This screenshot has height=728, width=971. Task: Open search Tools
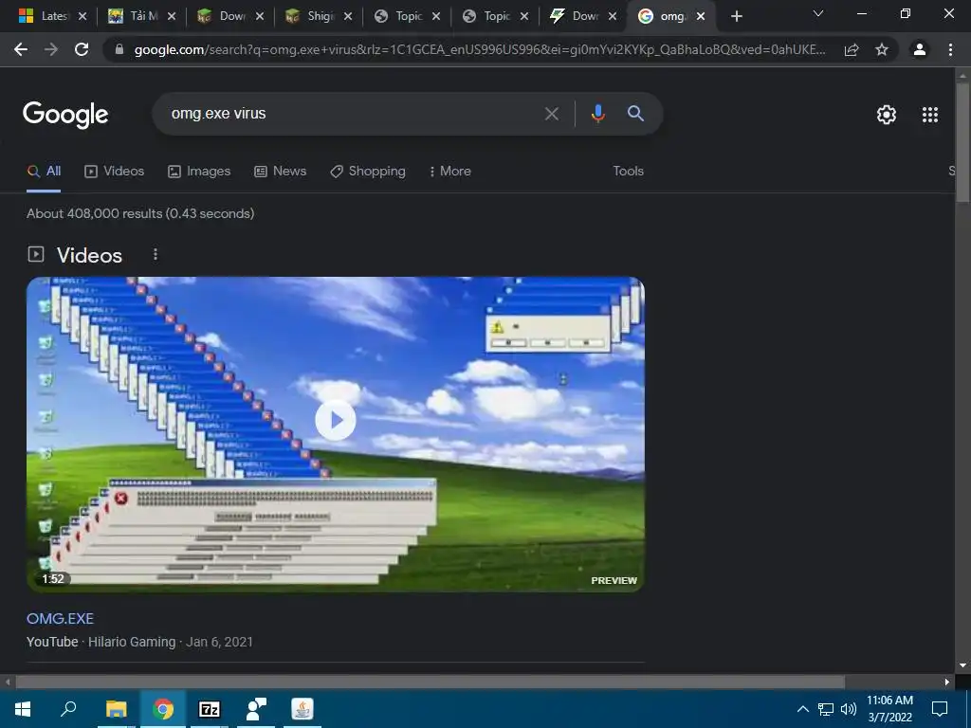(628, 172)
